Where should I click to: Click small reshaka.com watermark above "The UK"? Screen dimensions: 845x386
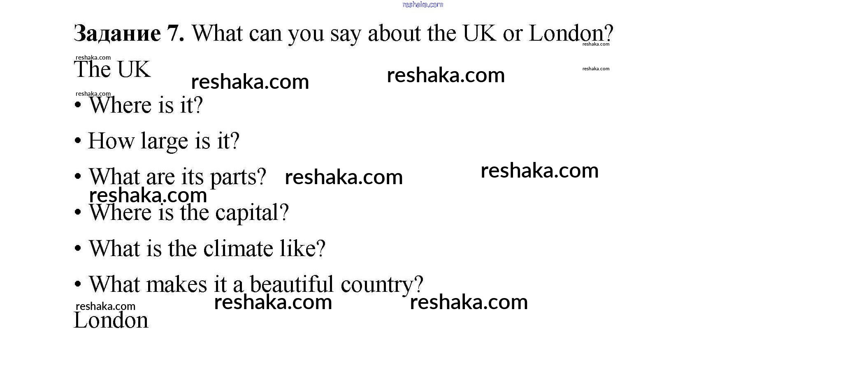point(93,58)
